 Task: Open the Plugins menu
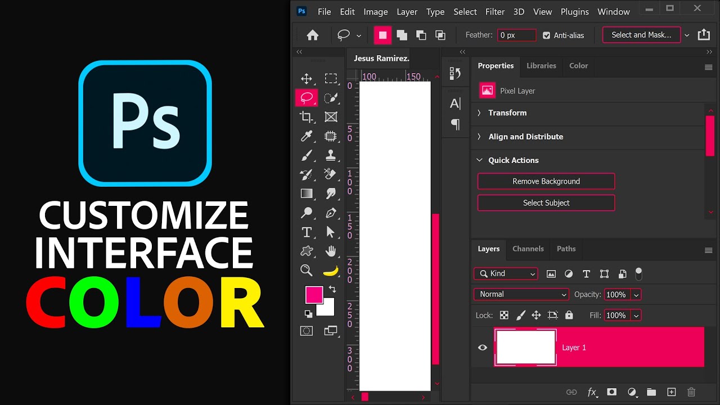click(575, 11)
